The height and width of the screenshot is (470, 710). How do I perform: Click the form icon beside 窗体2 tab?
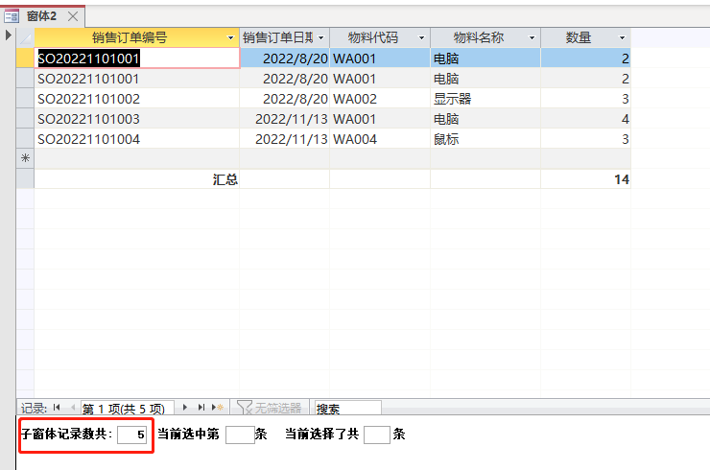[12, 16]
